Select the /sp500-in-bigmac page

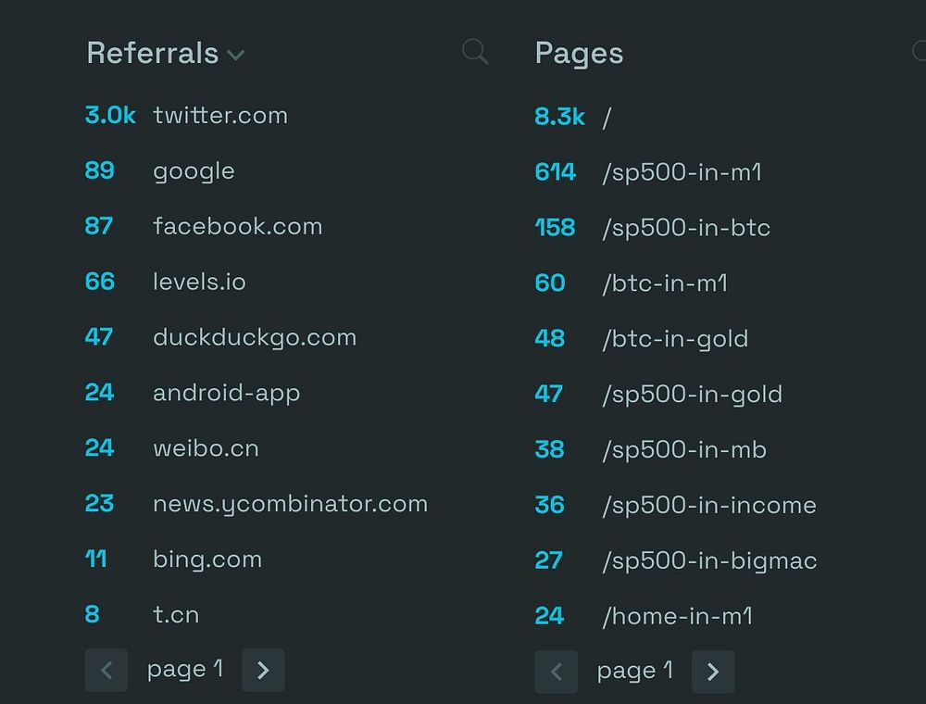pyautogui.click(x=709, y=561)
